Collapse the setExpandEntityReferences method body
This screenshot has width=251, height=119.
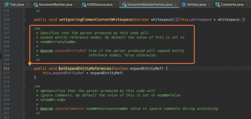pyautogui.click(x=24, y=68)
